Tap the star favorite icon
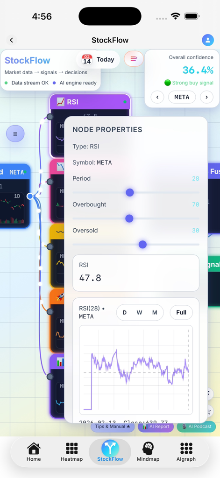220x478 pixels. coord(209,411)
